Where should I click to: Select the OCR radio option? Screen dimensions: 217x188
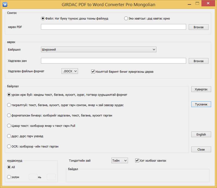(9, 147)
